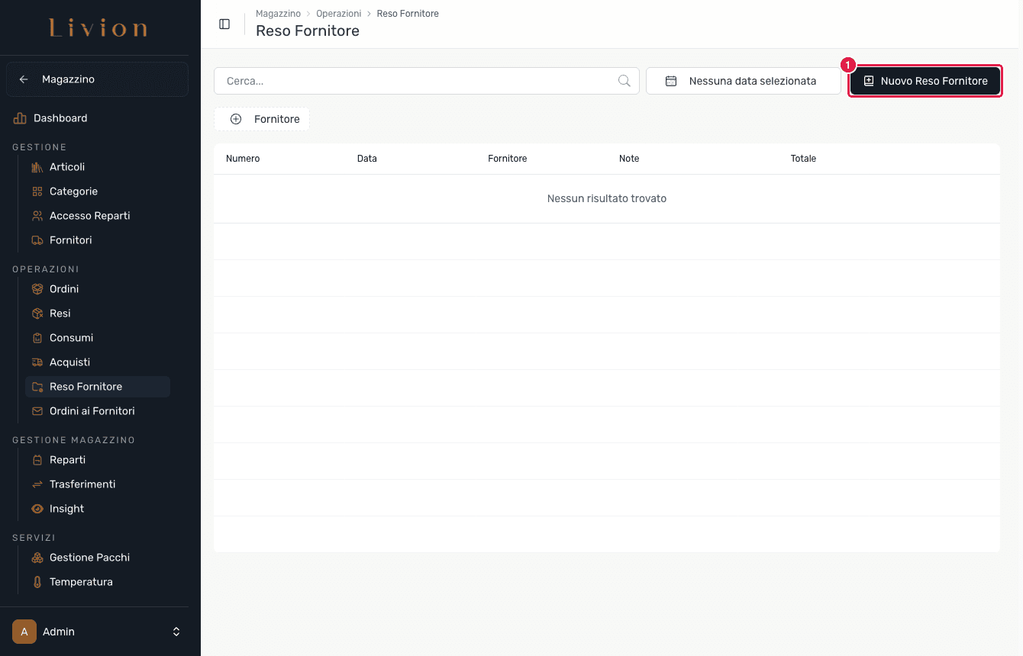Viewport: 1023px width, 656px height.
Task: Click the Gestione Pacchi boxes icon
Action: (x=37, y=558)
